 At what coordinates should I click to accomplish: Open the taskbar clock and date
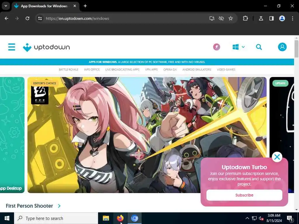pyautogui.click(x=274, y=218)
